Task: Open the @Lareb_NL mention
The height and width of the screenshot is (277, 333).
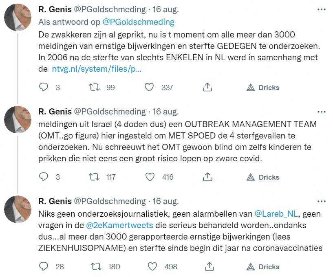Action: pos(277,214)
